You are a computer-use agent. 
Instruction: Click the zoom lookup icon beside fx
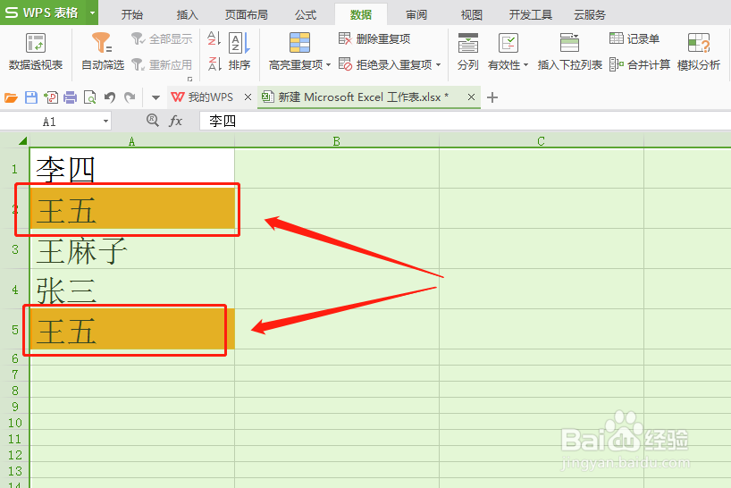pos(153,121)
